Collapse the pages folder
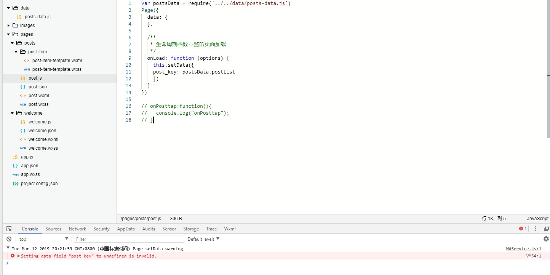The width and height of the screenshot is (550, 275). click(8, 34)
